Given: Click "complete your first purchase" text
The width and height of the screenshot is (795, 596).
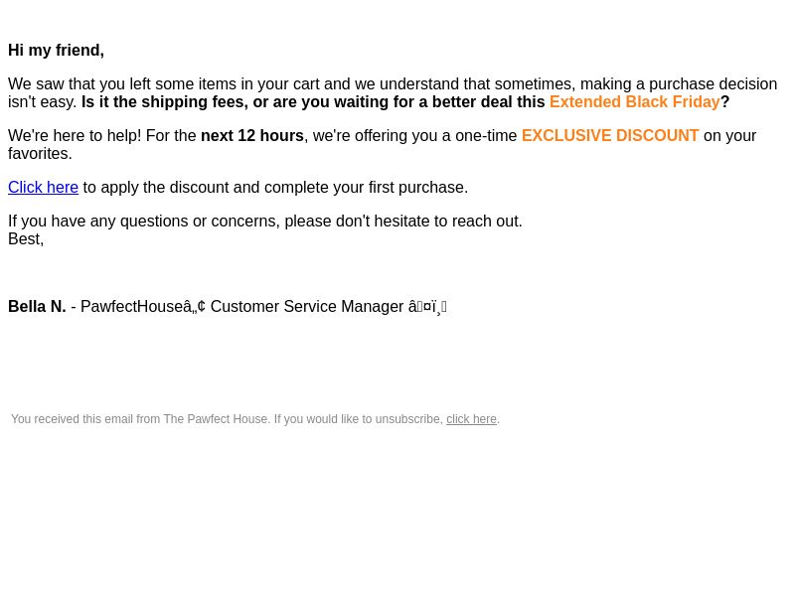Looking at the screenshot, I should [365, 188].
